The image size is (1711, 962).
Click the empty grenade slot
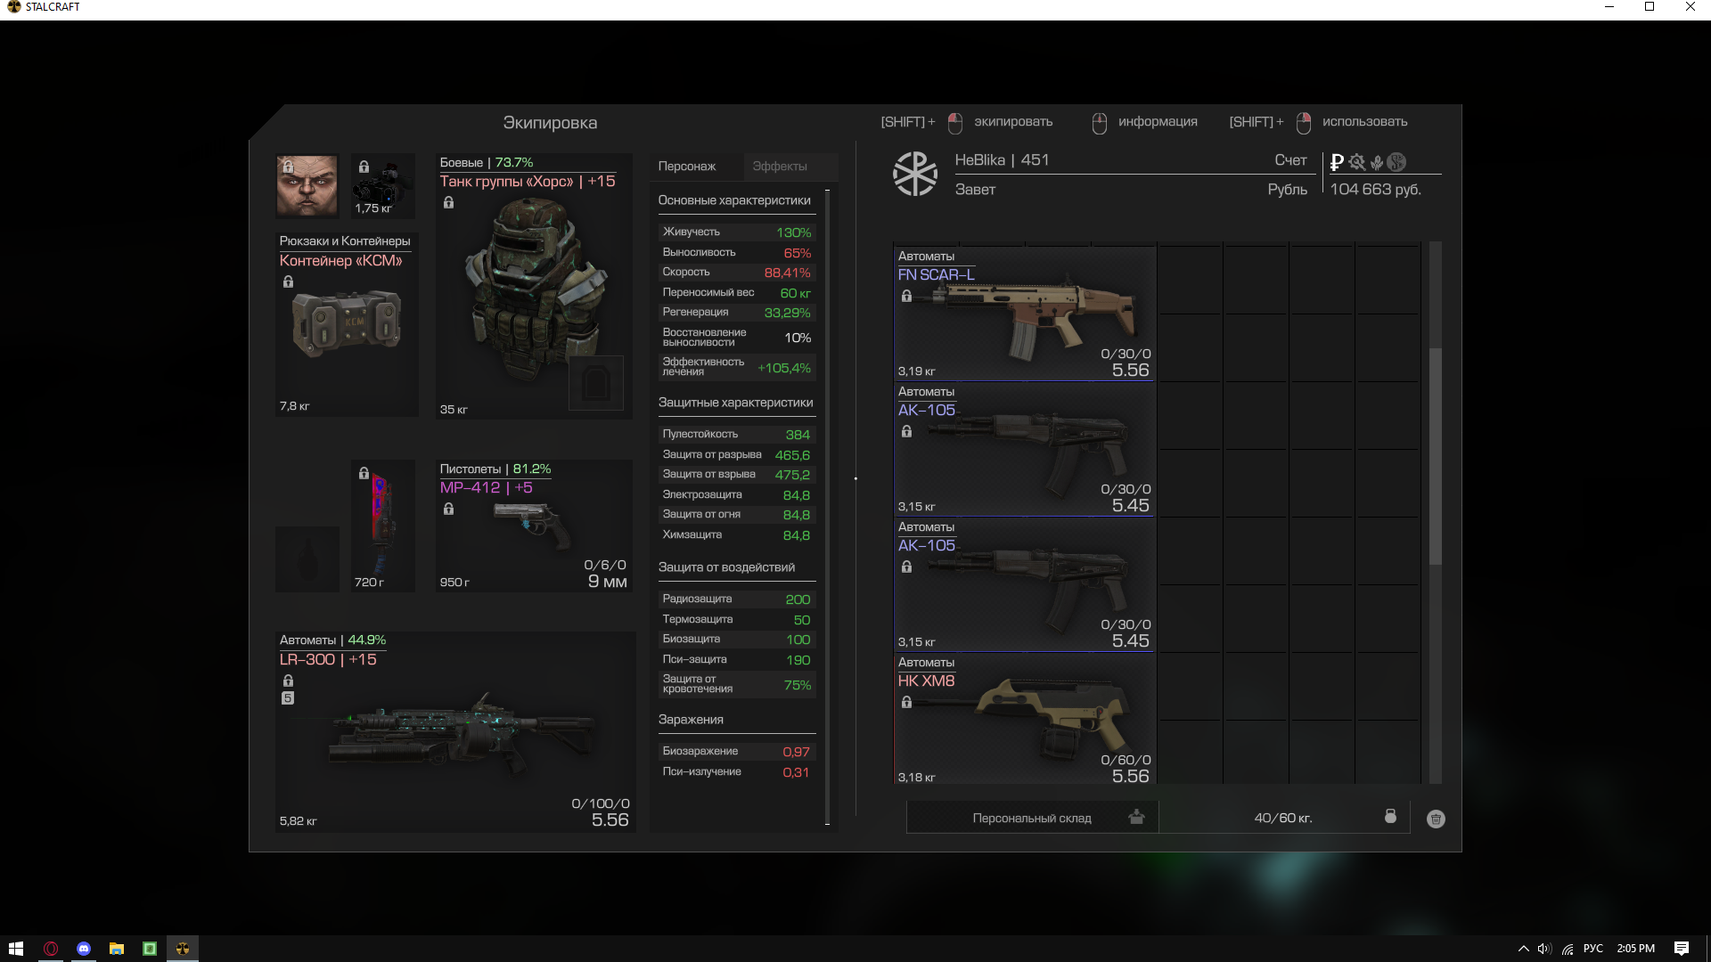pyautogui.click(x=307, y=558)
